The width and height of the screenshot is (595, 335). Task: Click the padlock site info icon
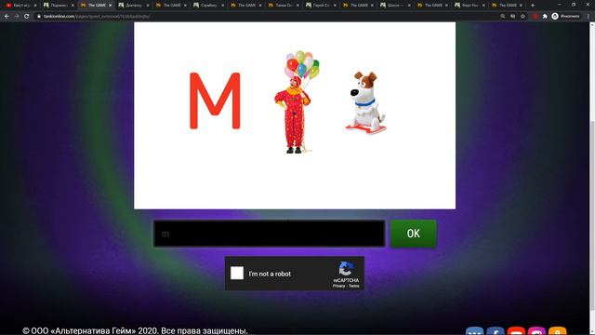pos(39,17)
